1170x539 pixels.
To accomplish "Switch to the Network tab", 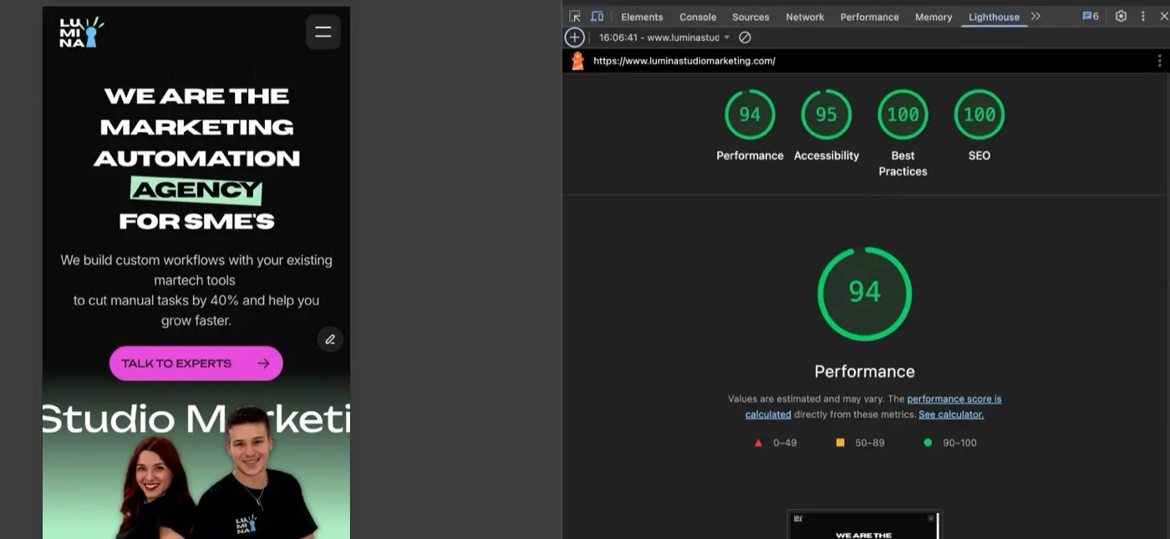I will pos(805,17).
